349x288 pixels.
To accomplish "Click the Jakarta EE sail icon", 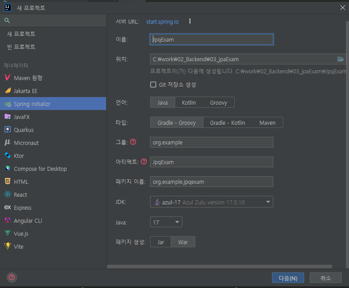I will click(8, 91).
